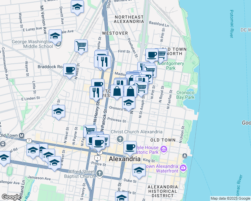Viewport: 251px width, 201px height.
Task: Click the Montgomery Park label
Action: [171, 66]
